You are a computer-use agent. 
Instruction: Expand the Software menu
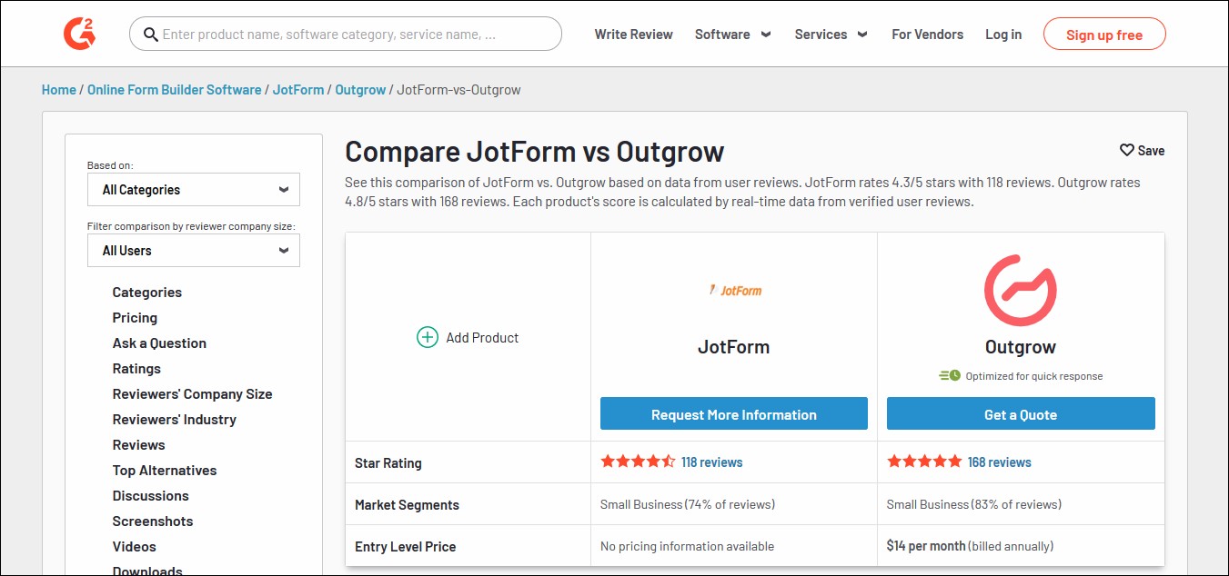(732, 35)
